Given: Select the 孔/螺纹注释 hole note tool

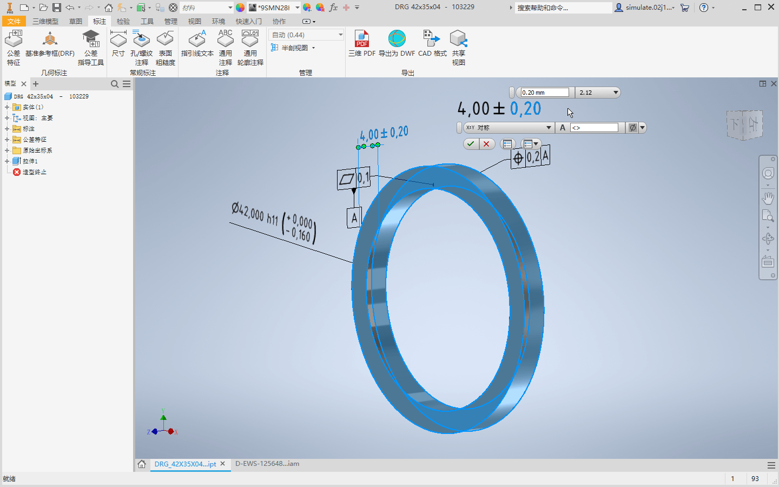Looking at the screenshot, I should pyautogui.click(x=142, y=48).
